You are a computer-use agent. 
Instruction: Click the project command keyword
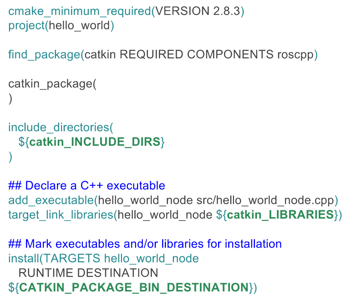click(26, 25)
